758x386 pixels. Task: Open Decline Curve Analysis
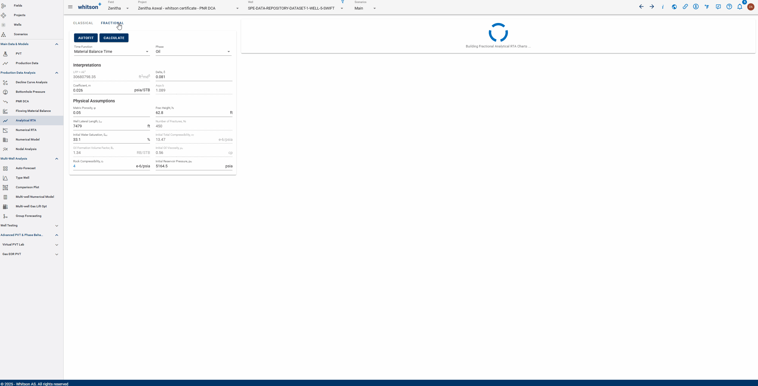[x=32, y=82]
